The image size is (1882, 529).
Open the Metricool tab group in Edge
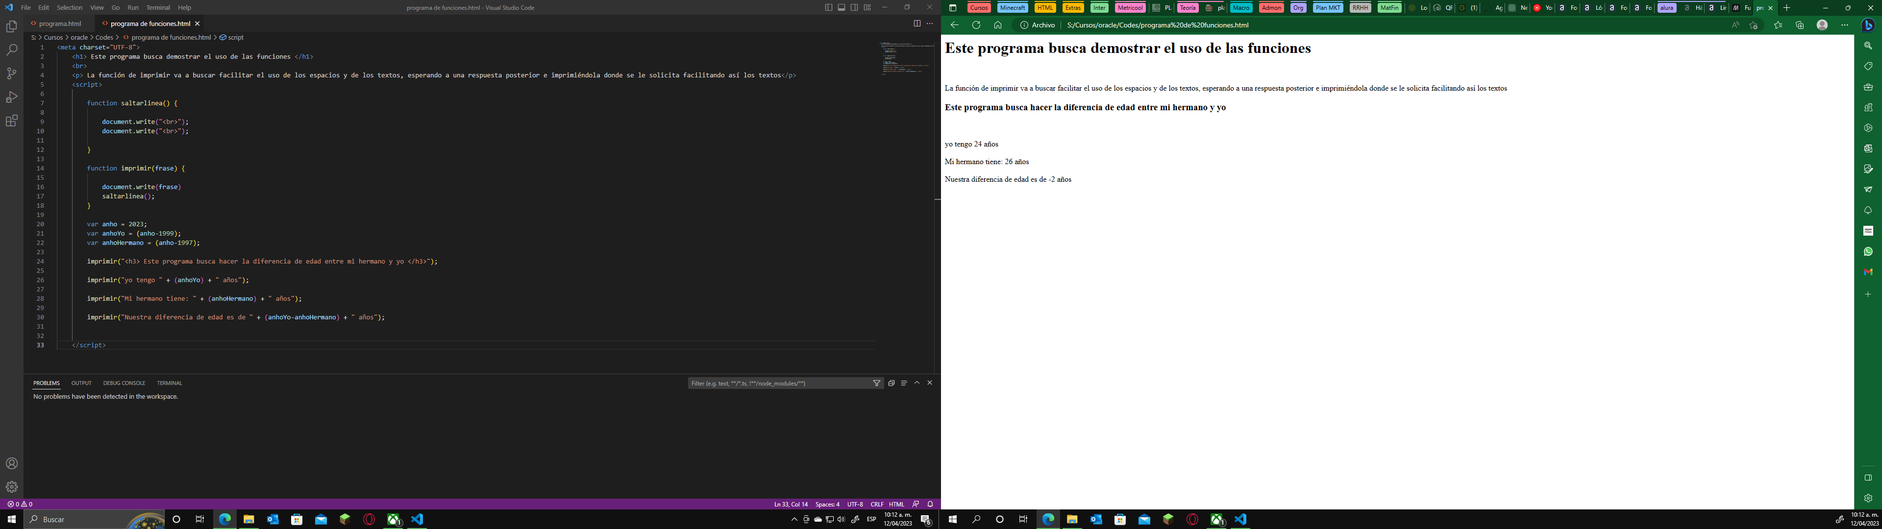coord(1130,8)
